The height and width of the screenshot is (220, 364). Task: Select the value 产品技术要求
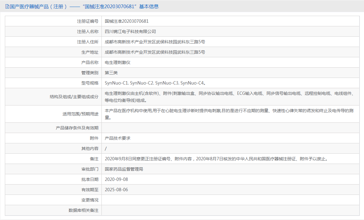[x=118, y=138]
